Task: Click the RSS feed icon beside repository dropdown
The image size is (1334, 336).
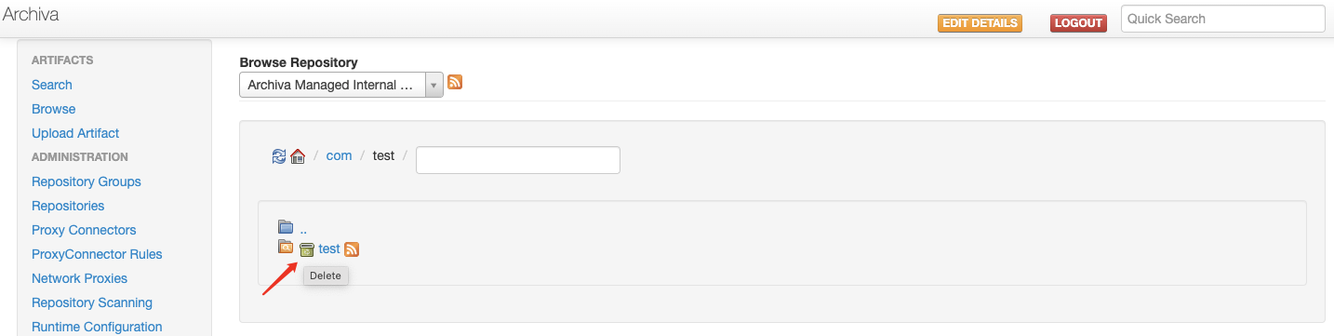Action: (x=455, y=82)
